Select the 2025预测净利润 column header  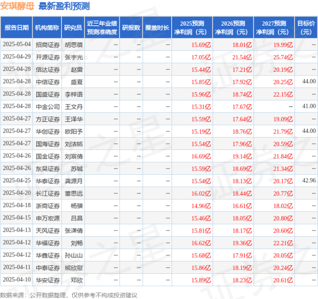tap(192, 27)
